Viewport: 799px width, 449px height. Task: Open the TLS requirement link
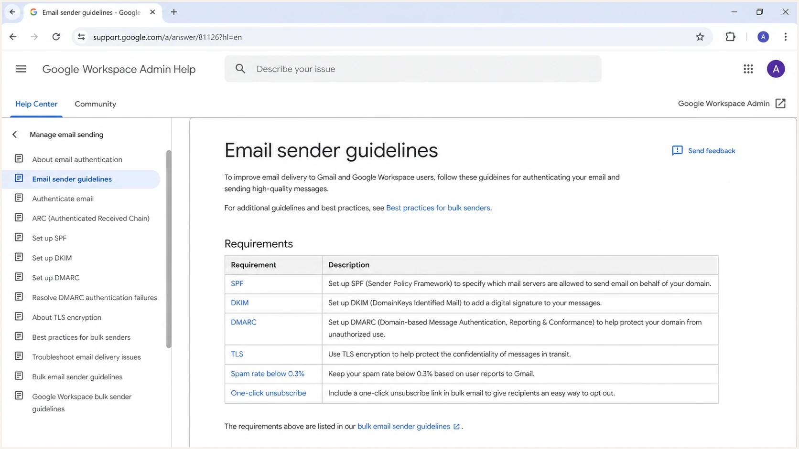(237, 354)
